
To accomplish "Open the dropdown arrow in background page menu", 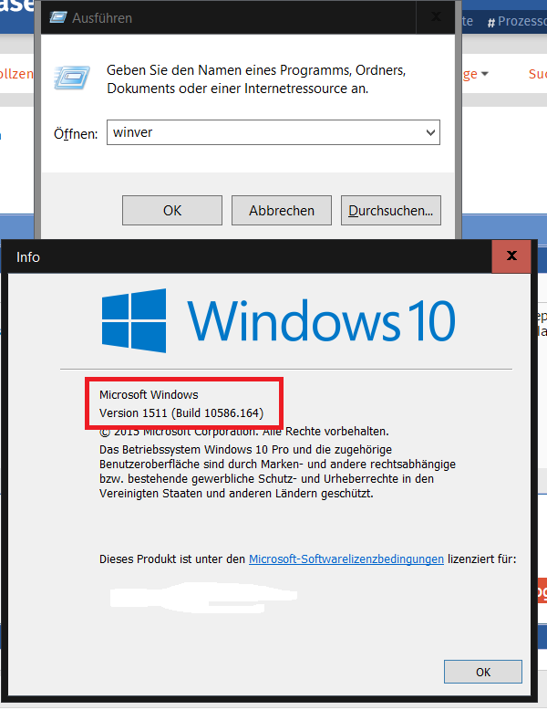I will tap(485, 74).
